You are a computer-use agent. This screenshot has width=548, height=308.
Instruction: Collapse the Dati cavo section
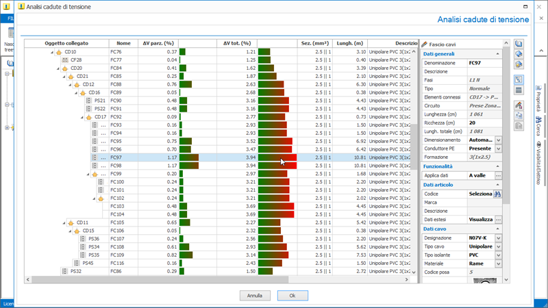(498, 229)
